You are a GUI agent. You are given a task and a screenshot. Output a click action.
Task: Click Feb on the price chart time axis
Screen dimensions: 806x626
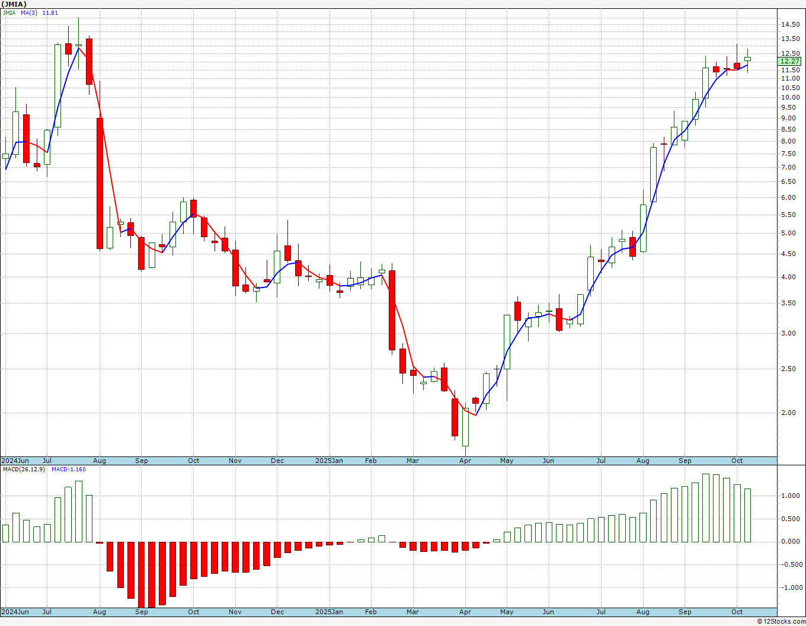pyautogui.click(x=371, y=461)
